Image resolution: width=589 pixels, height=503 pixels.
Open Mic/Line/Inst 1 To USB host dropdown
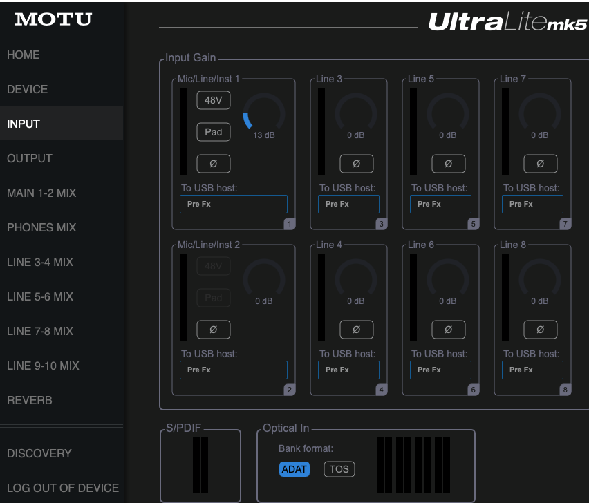click(233, 204)
